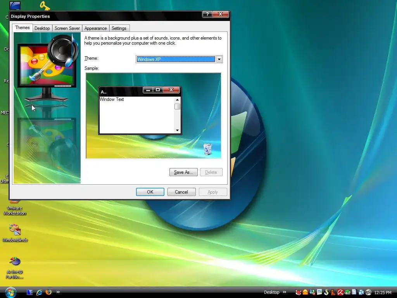Image resolution: width=397 pixels, height=298 pixels.
Task: Click the VMware overlapping squares tray icon
Action: pyautogui.click(x=361, y=293)
